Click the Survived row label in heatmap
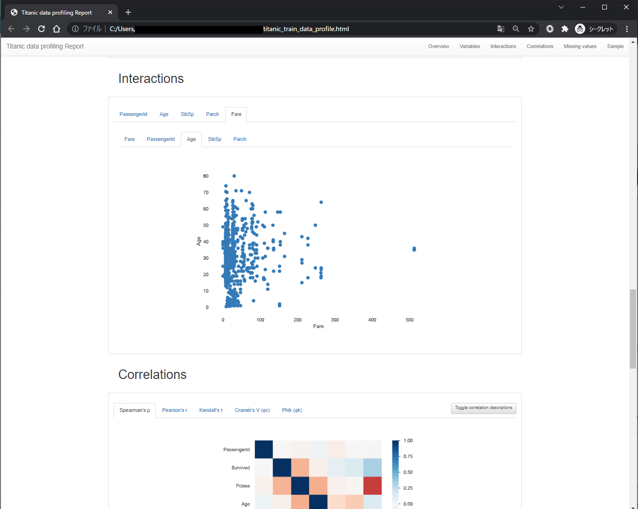 click(240, 468)
